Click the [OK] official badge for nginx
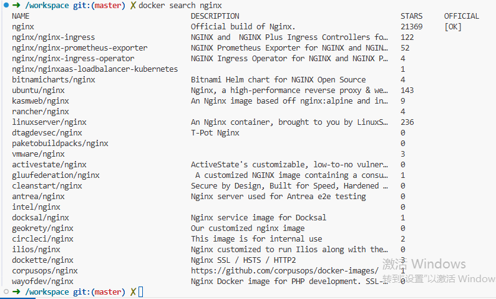 [x=453, y=27]
